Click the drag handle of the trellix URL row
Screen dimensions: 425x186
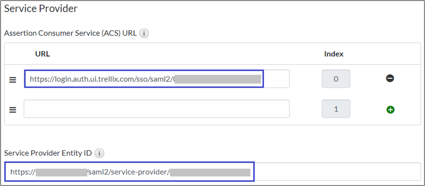point(13,80)
